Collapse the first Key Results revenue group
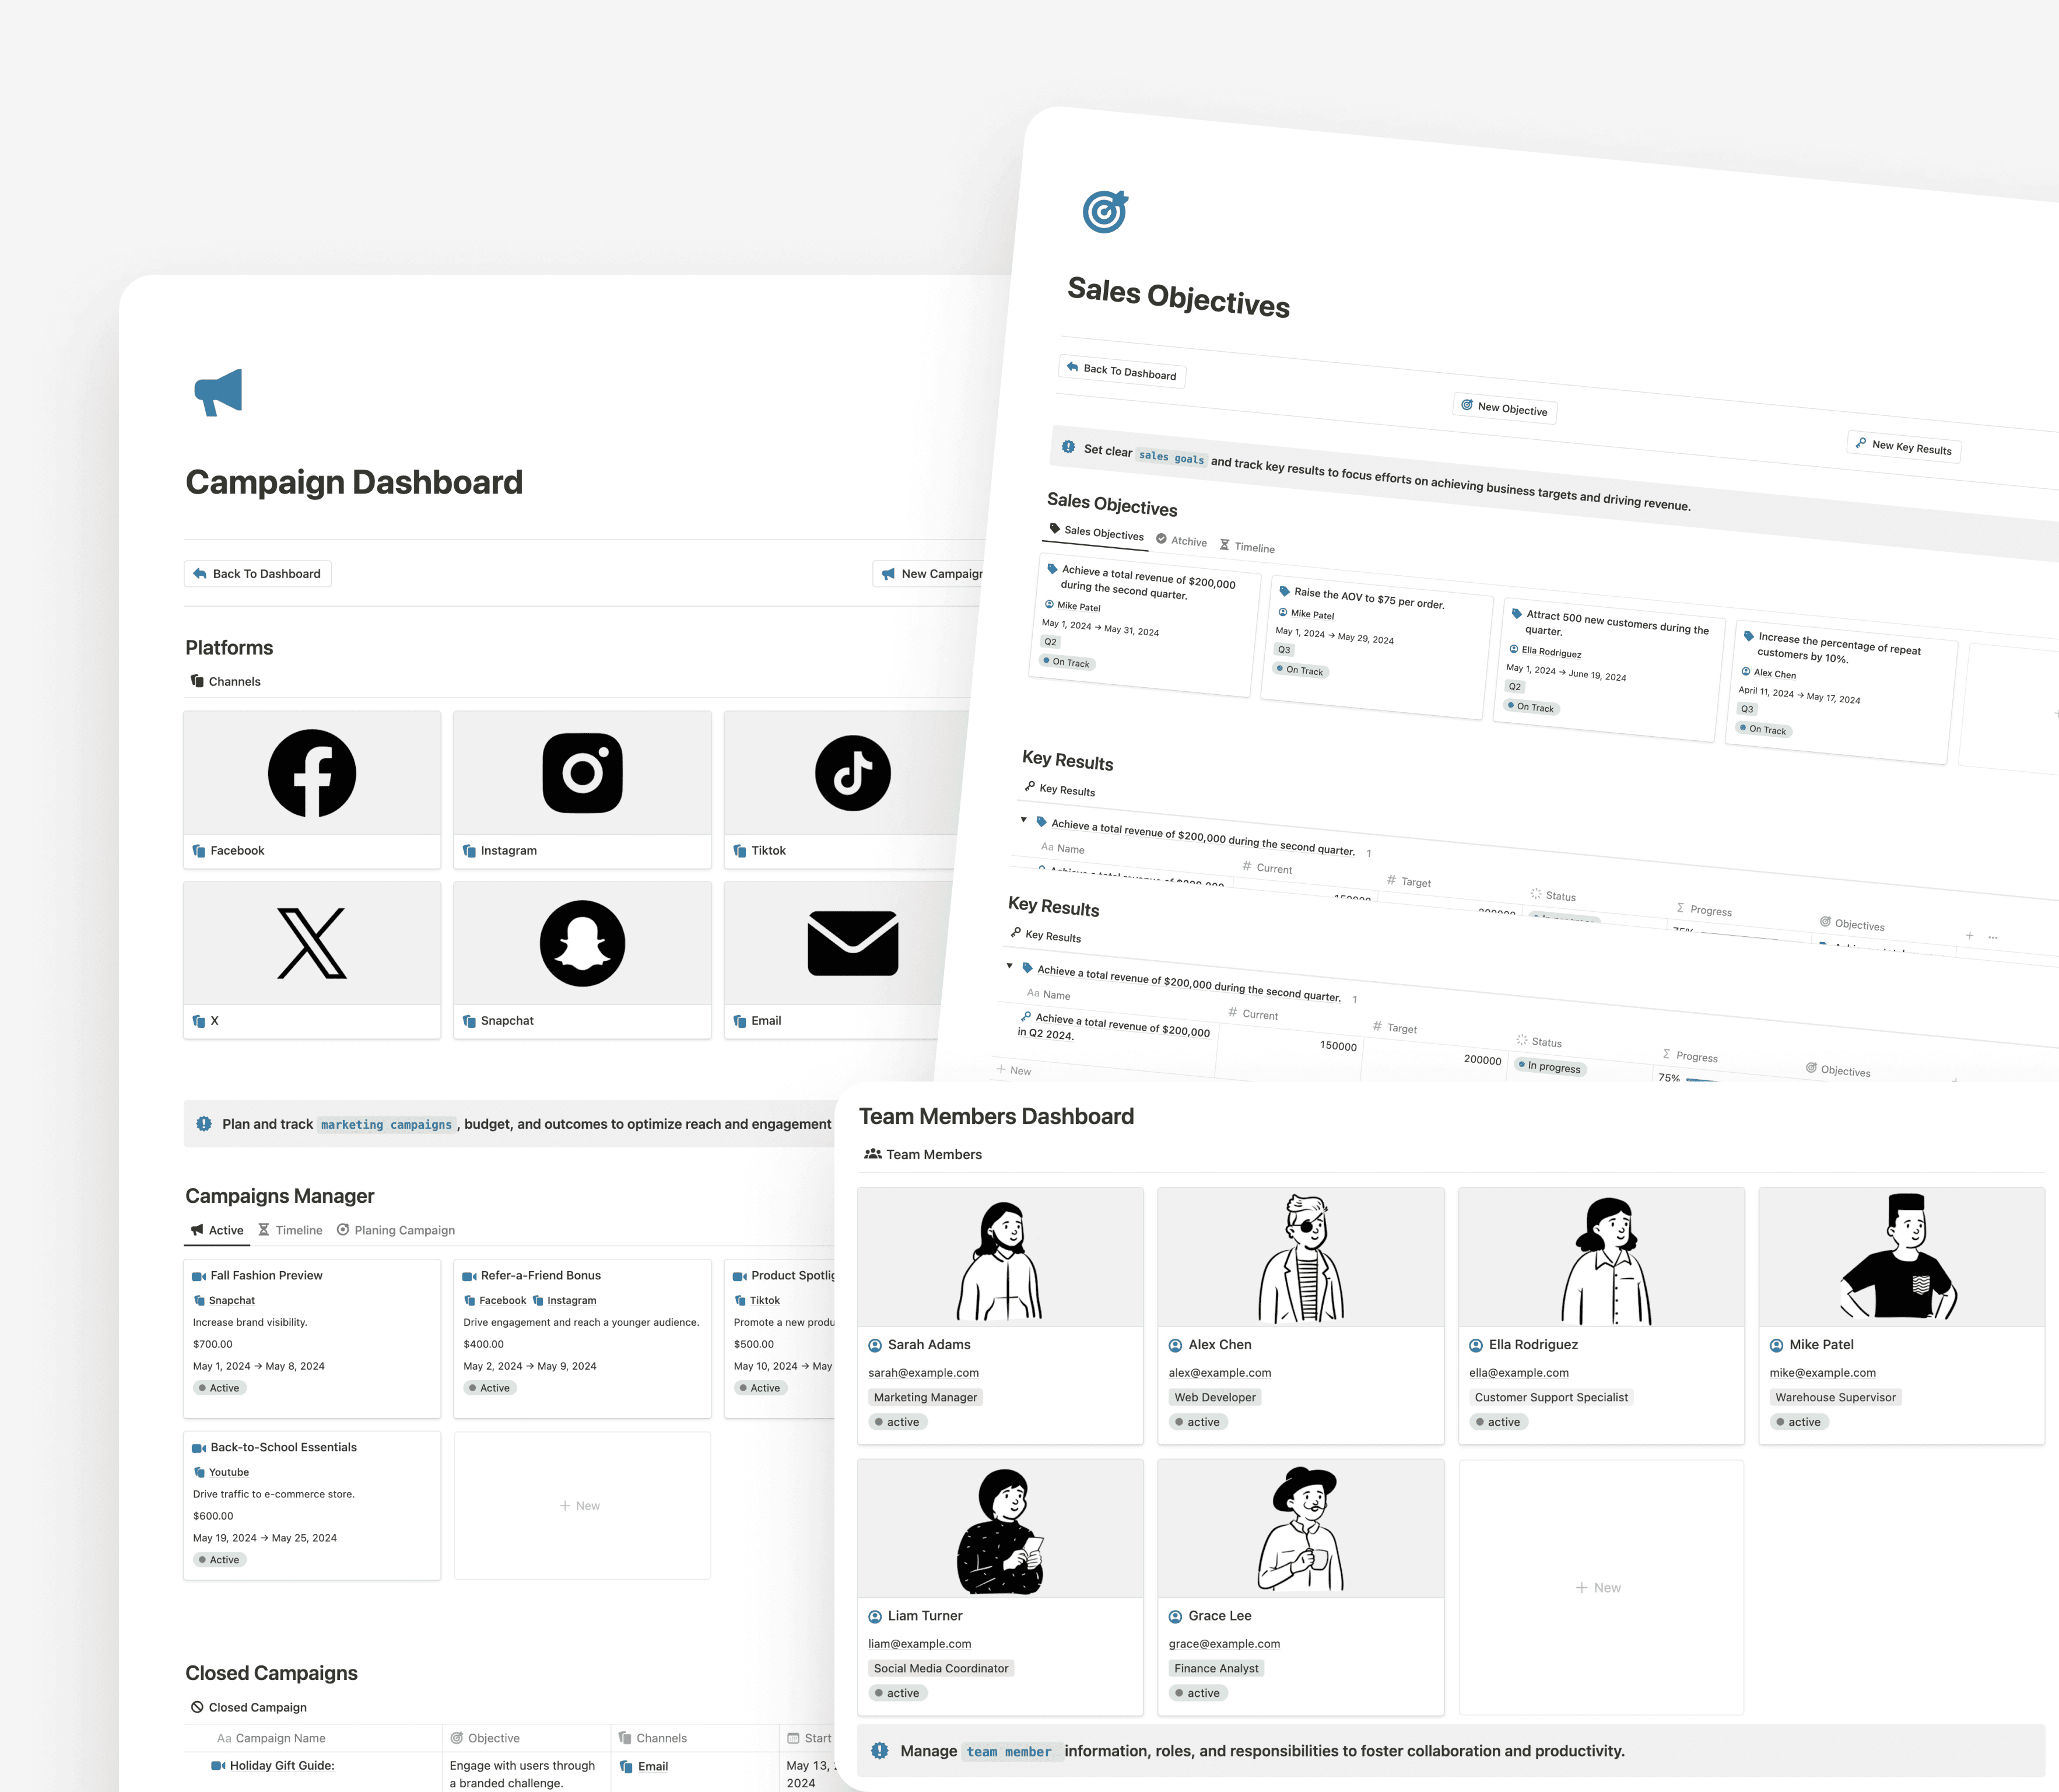 coord(1023,820)
